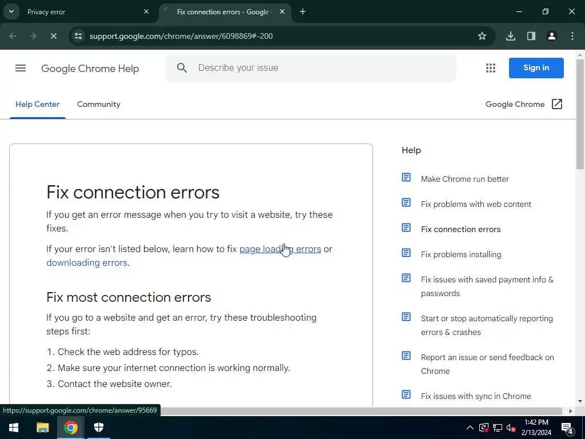585x439 pixels.
Task: Open Chrome three-dot menu
Action: click(572, 36)
